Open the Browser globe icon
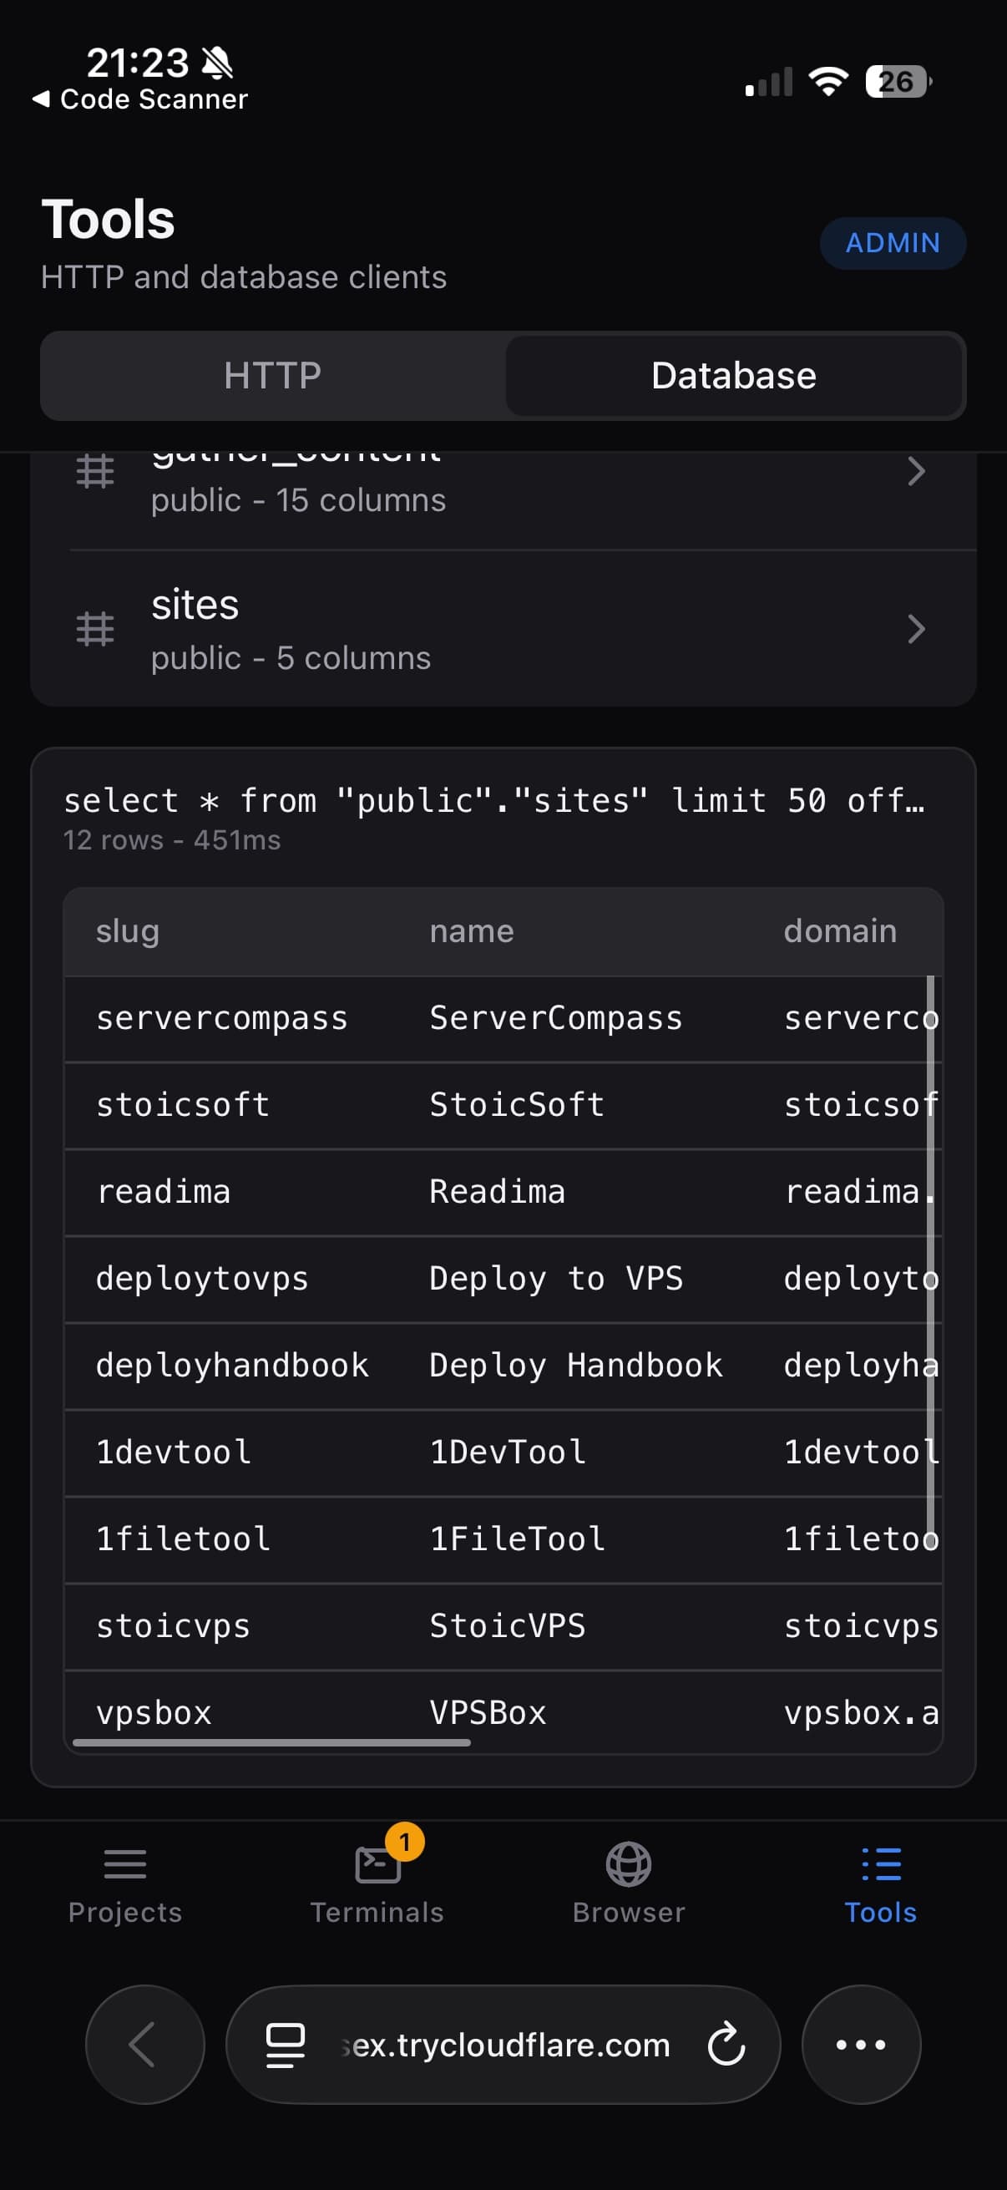 click(629, 1863)
